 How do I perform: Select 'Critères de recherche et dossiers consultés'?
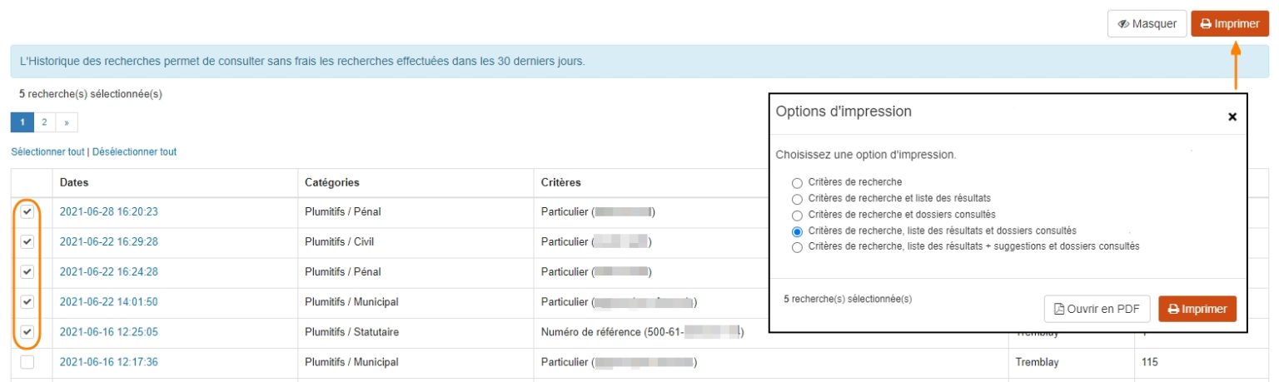(x=798, y=215)
